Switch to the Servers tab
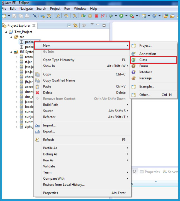Viewport: 180px width, 201px height. (171, 172)
